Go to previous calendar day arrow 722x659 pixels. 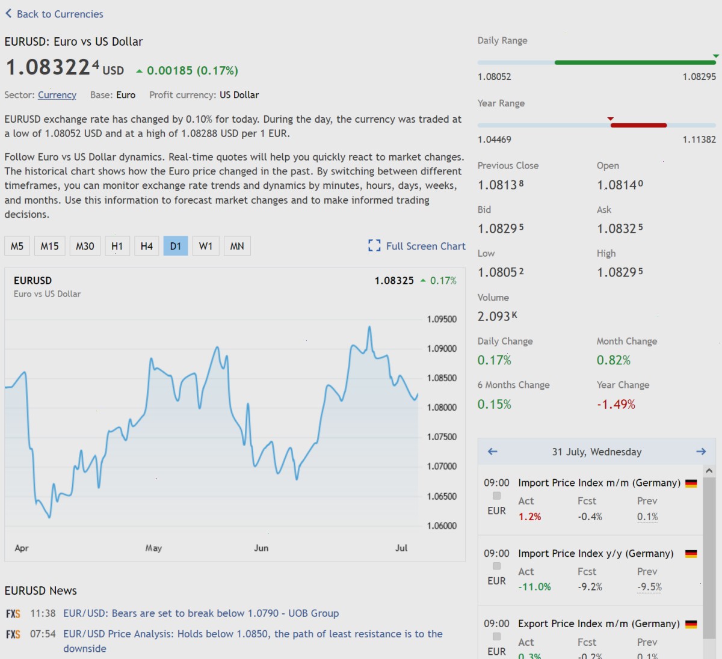click(x=493, y=452)
